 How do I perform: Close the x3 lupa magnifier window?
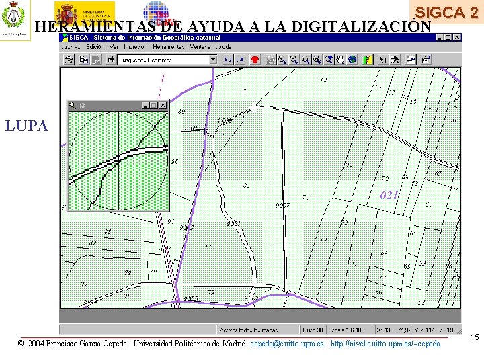(163, 106)
